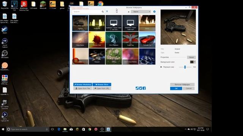Viewport: 243px width, 136px height.
Task: Click the Windows taskbar search box
Action: [x=28, y=129]
